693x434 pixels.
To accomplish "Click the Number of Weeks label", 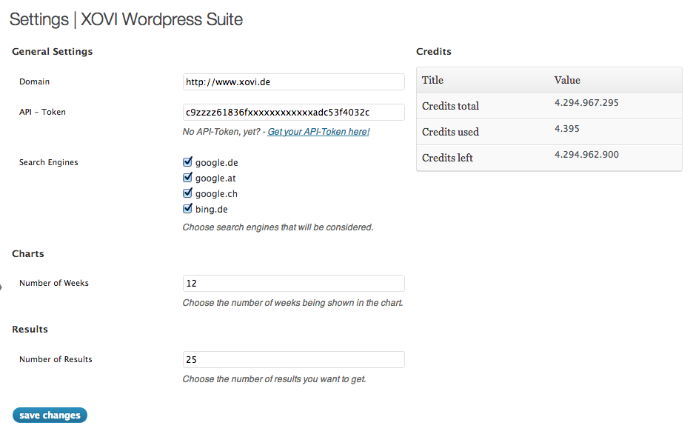I will coord(54,283).
